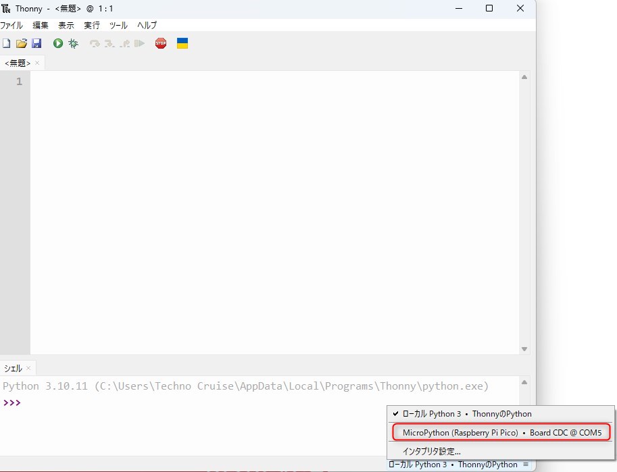Close the Thonny window
Viewport: 617px width, 472px height.
[520, 8]
